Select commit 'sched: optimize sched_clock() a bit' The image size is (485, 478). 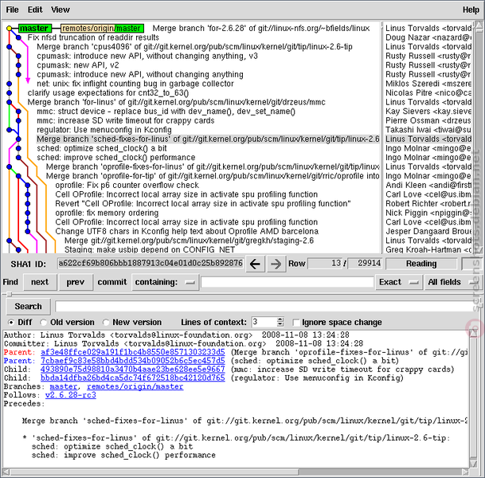click(101, 148)
